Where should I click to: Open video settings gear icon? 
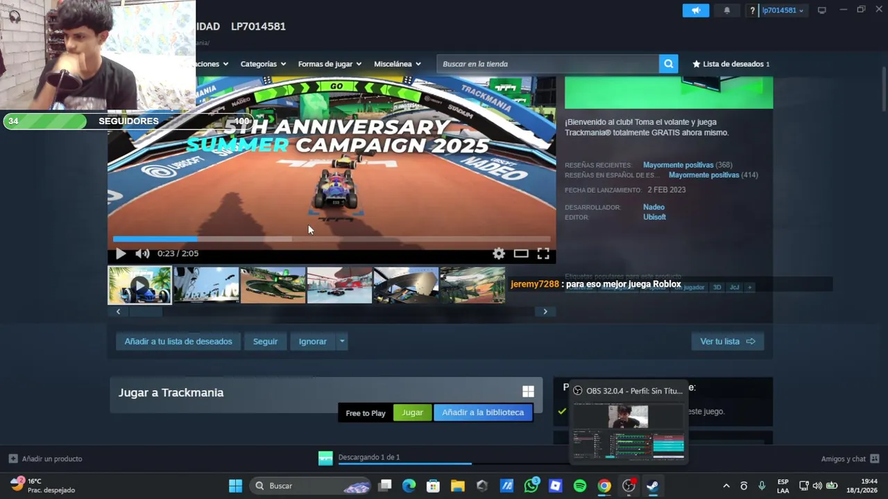pyautogui.click(x=499, y=254)
